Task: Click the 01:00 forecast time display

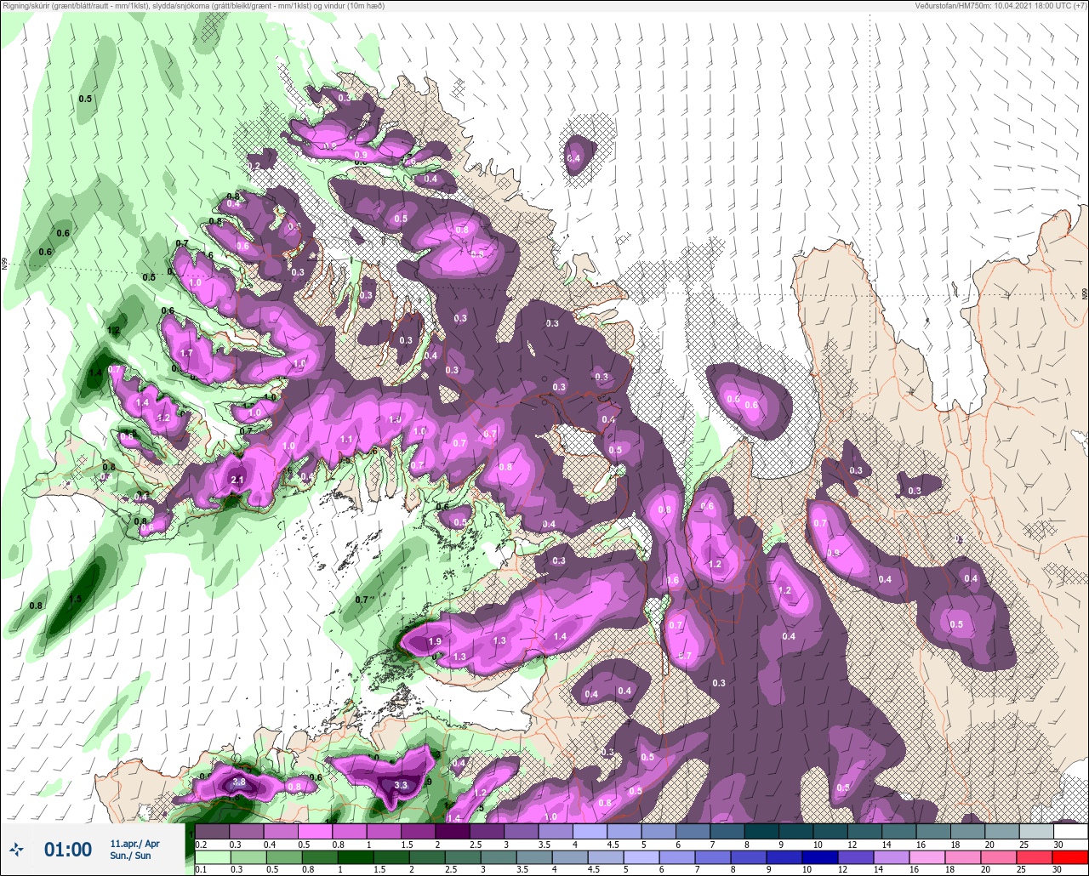Action: click(68, 849)
